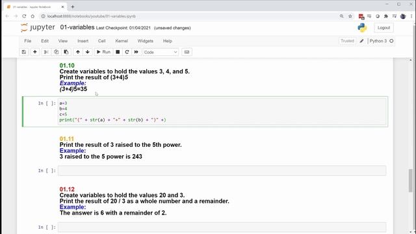Click inside the 01.10 code cell

point(222,111)
